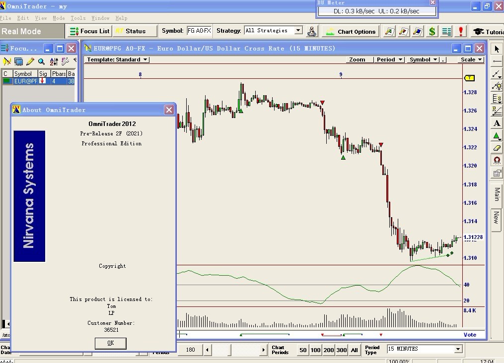
Task: Click the teal list lines toolbar icon
Action: (x=446, y=31)
